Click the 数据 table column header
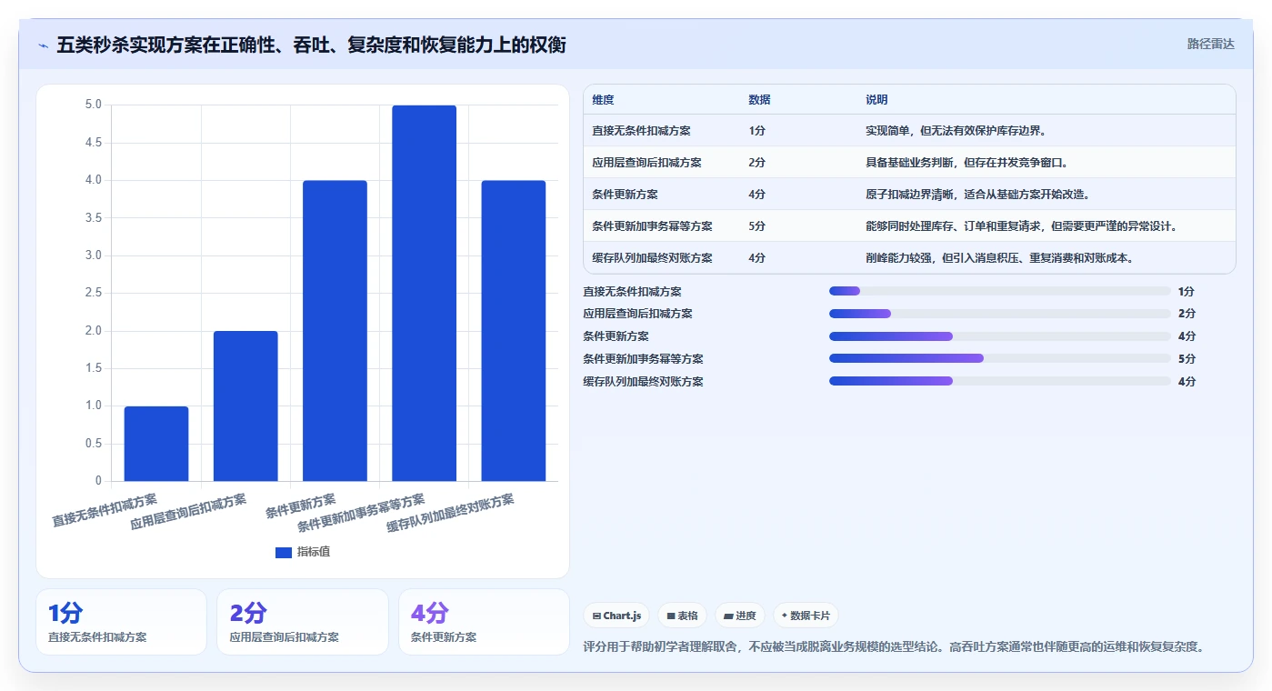Image resolution: width=1272 pixels, height=691 pixels. pos(759,100)
